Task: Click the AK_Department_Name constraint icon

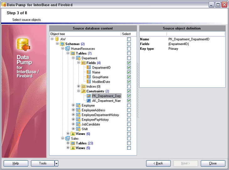Action: [89, 100]
